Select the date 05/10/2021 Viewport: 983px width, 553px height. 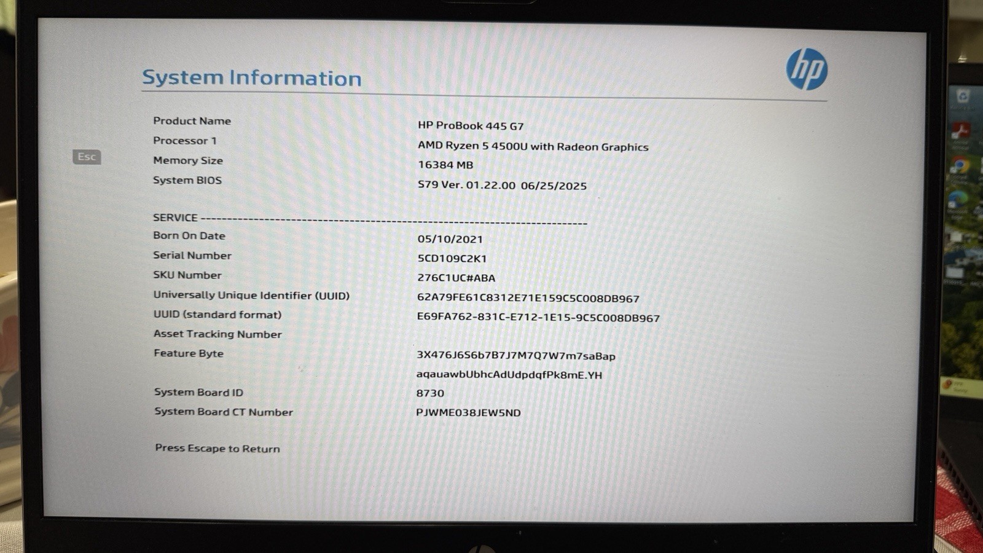[x=450, y=239]
